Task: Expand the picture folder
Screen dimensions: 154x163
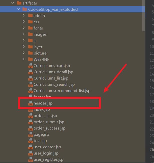Action: (24, 53)
